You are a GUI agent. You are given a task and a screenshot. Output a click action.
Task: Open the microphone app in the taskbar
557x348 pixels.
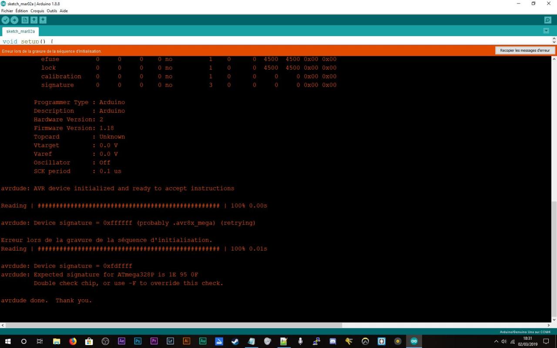(300, 341)
